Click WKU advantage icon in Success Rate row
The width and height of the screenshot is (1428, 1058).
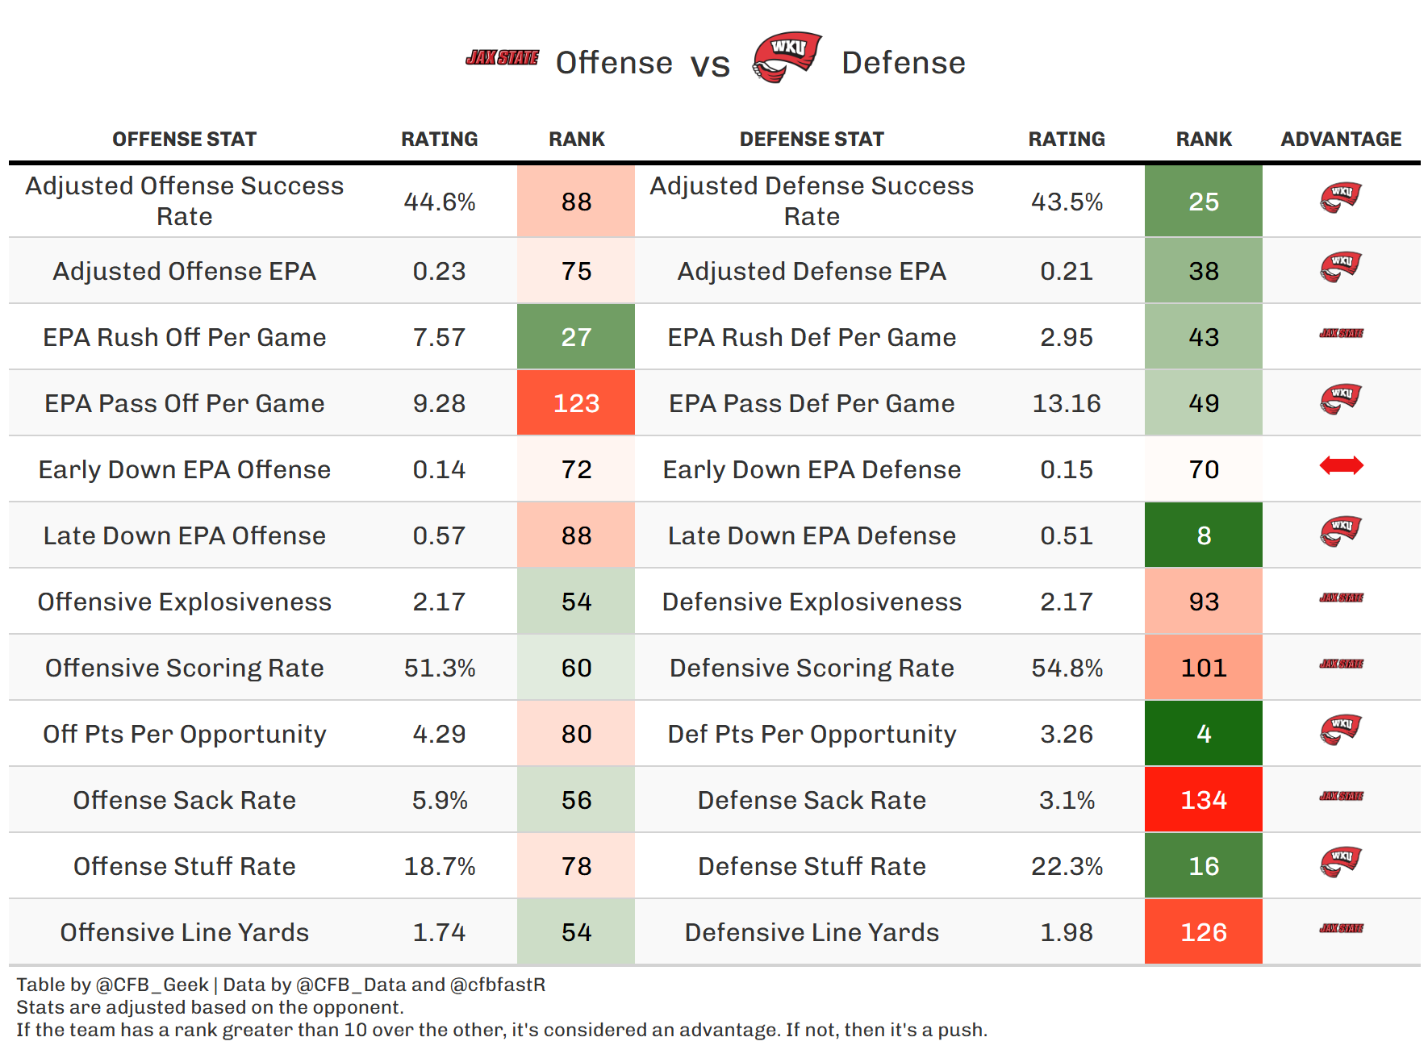pyautogui.click(x=1340, y=198)
